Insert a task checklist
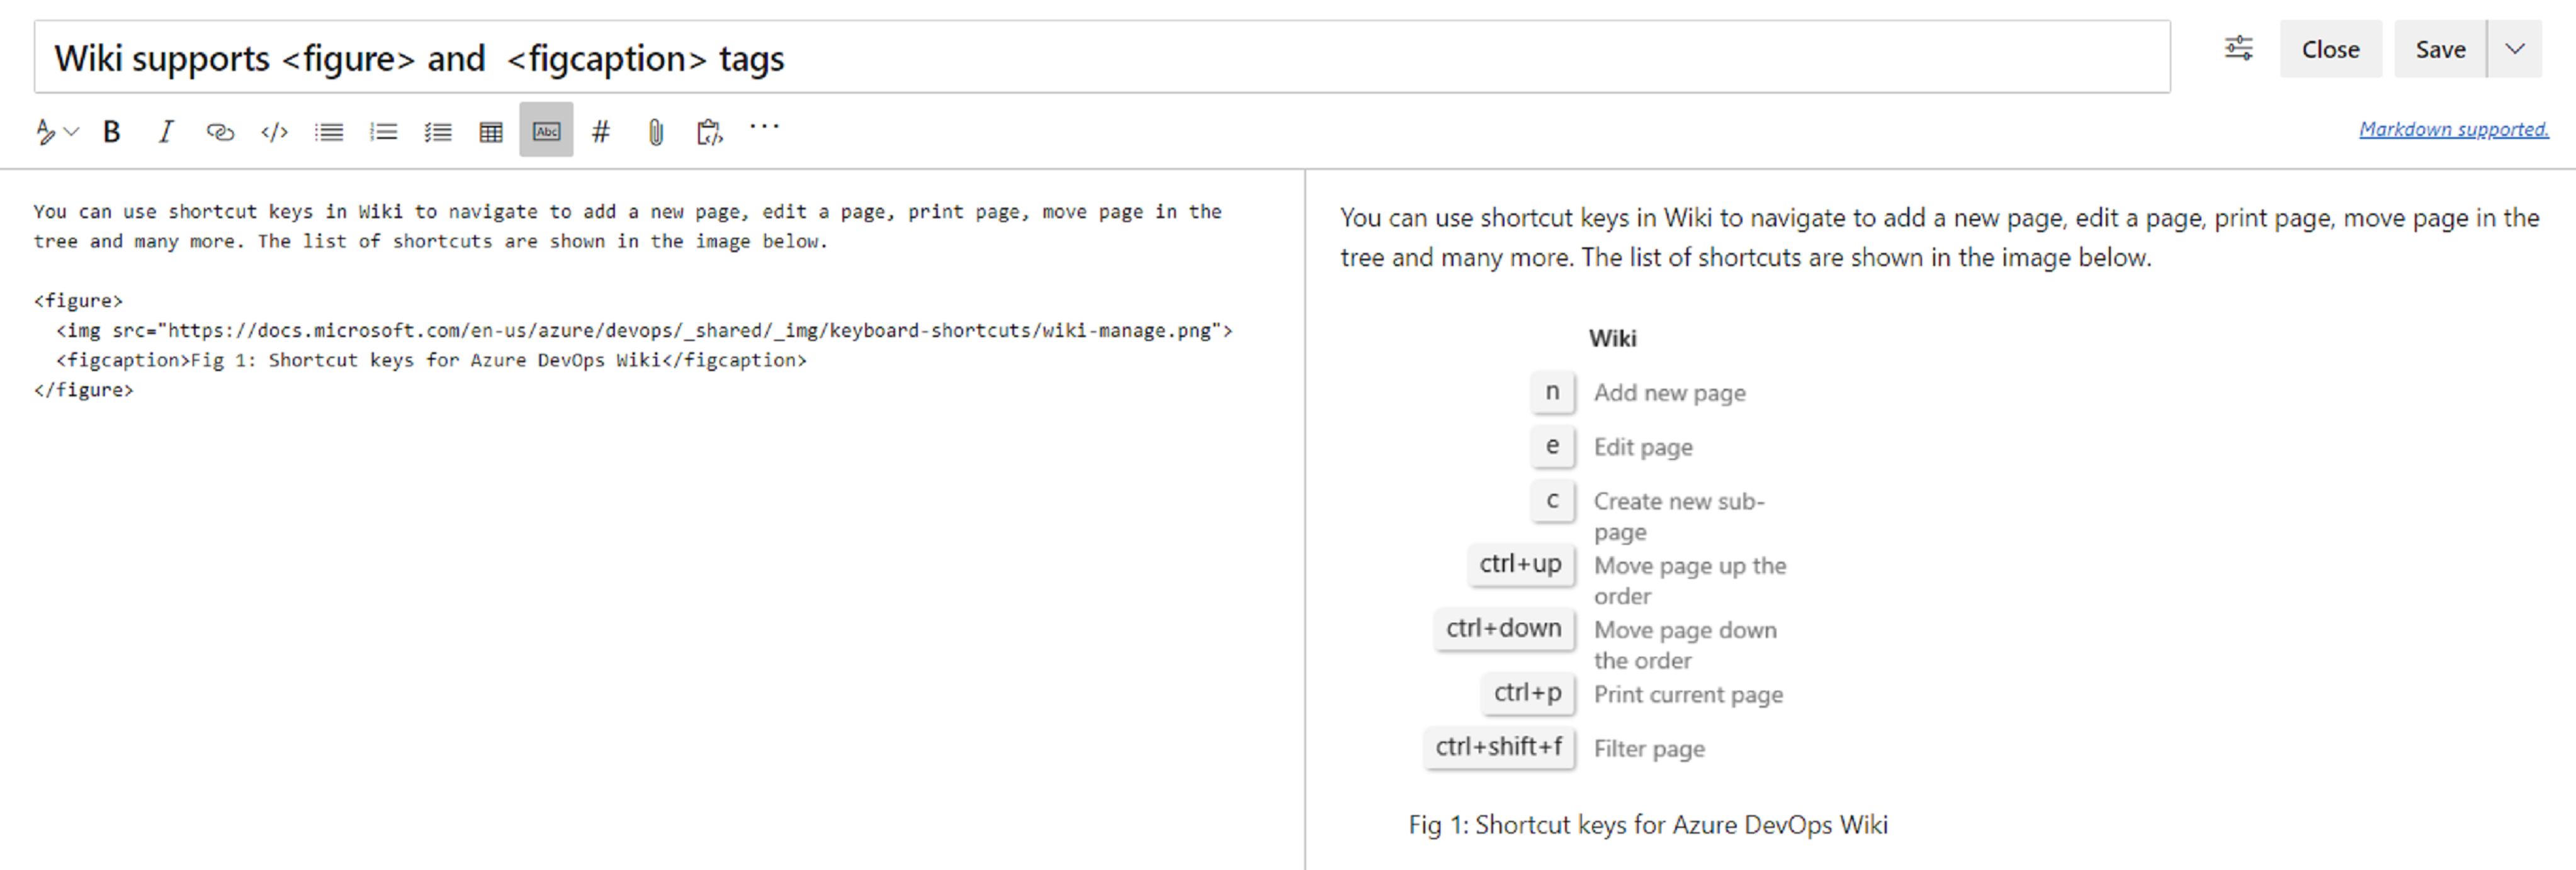Image resolution: width=2576 pixels, height=870 pixels. coord(437,131)
